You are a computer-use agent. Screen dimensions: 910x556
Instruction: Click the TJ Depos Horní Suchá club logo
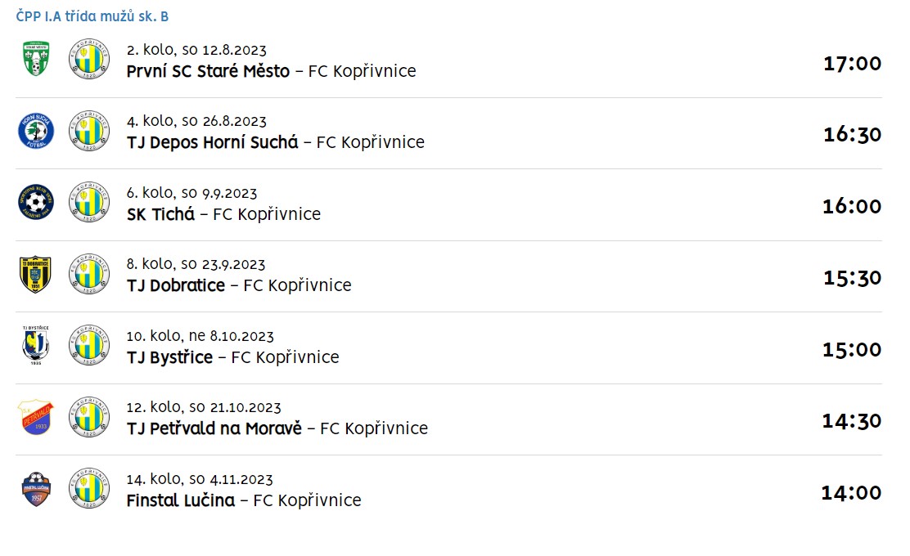click(x=36, y=131)
